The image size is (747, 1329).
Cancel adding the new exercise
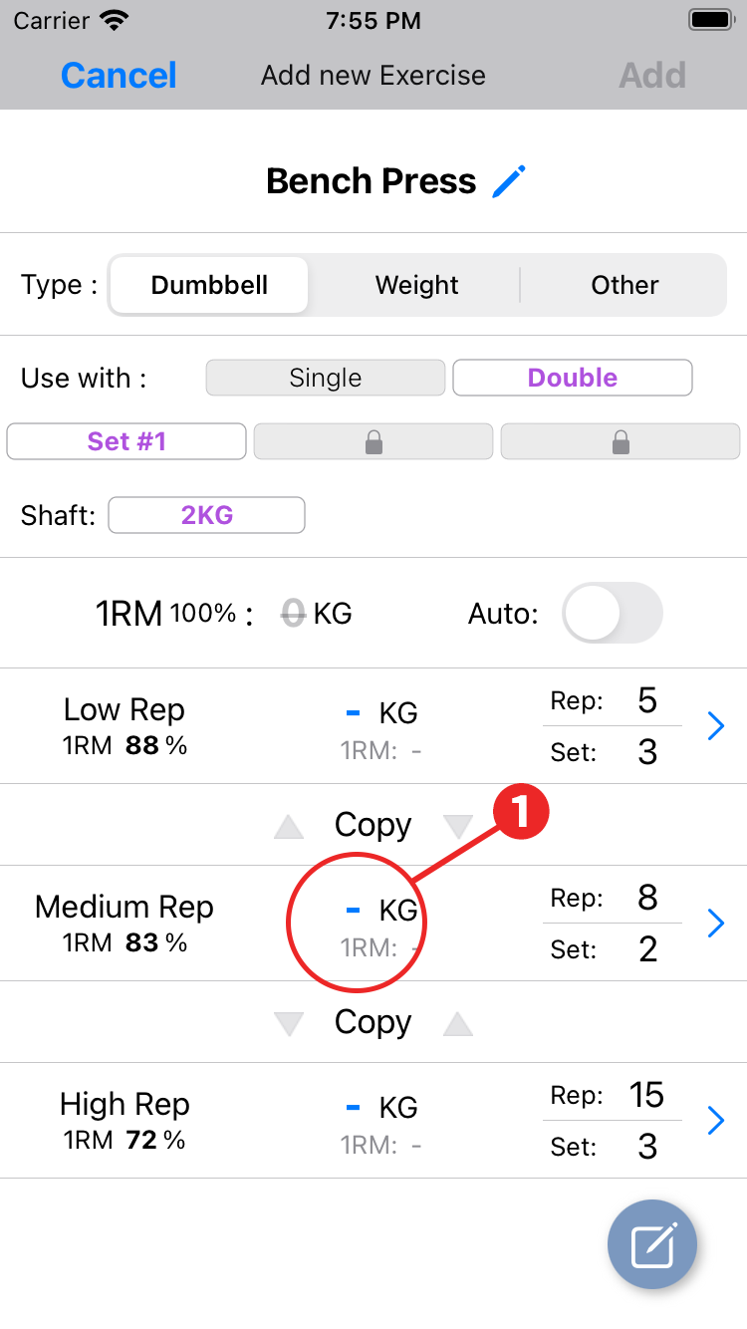click(119, 76)
